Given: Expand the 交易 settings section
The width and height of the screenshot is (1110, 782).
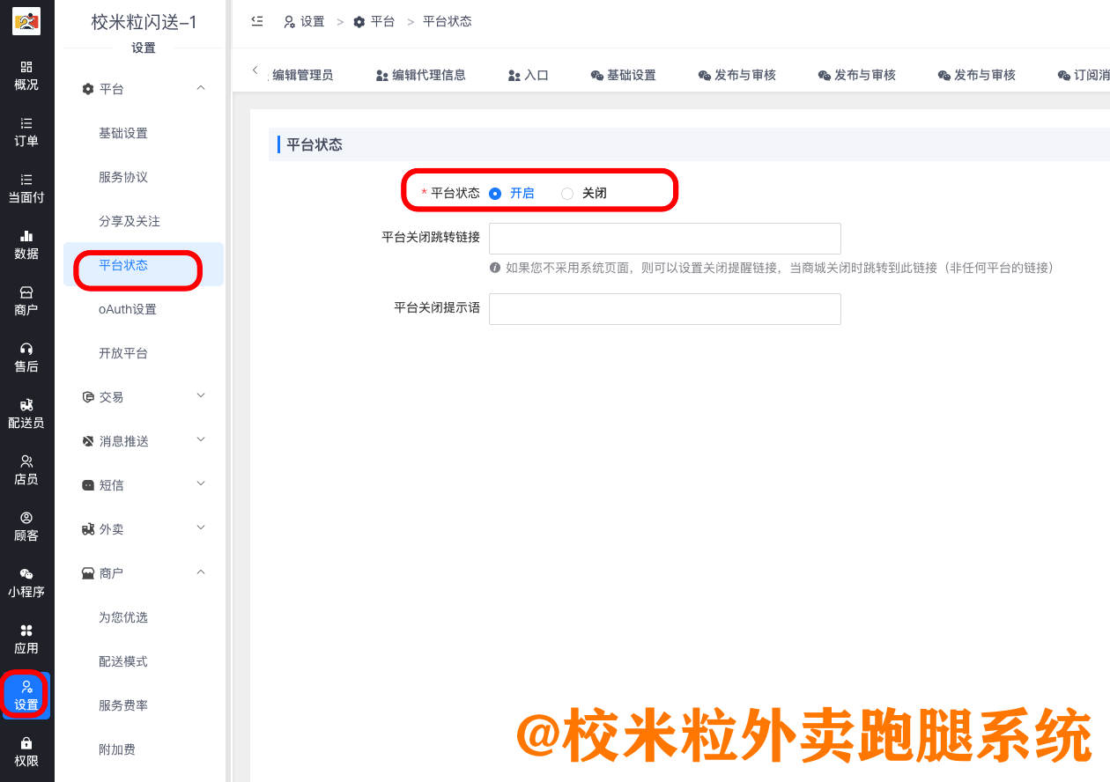Looking at the screenshot, I should pyautogui.click(x=144, y=396).
